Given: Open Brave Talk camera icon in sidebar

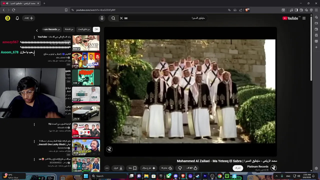Looking at the screenshot, I should [316, 23].
